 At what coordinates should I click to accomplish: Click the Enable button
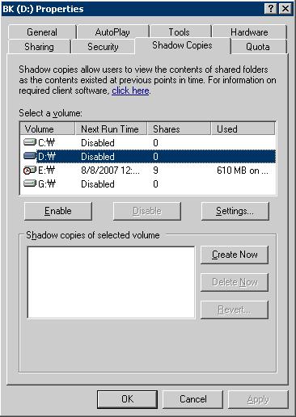58,211
